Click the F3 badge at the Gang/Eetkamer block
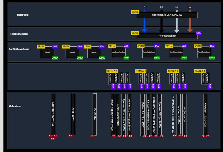223x152 pixels. (x=119, y=136)
